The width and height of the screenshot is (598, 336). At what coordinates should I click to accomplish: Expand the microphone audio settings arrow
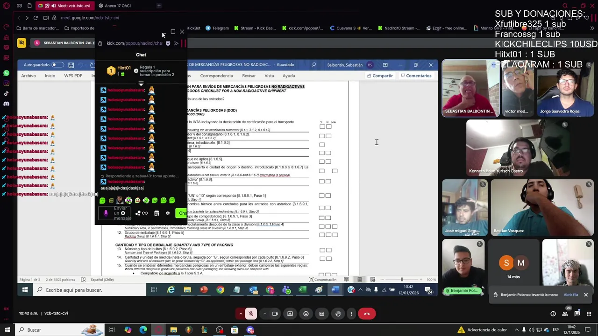(241, 314)
